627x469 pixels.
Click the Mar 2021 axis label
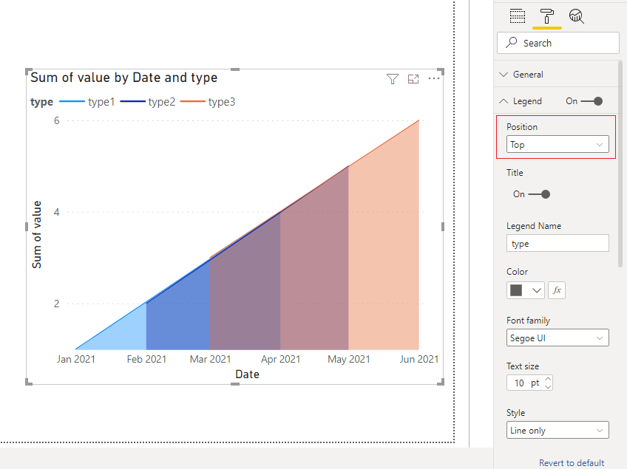coord(210,359)
